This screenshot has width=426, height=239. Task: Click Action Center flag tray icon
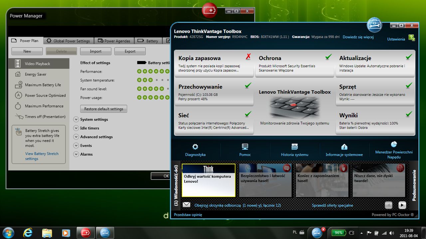click(369, 233)
